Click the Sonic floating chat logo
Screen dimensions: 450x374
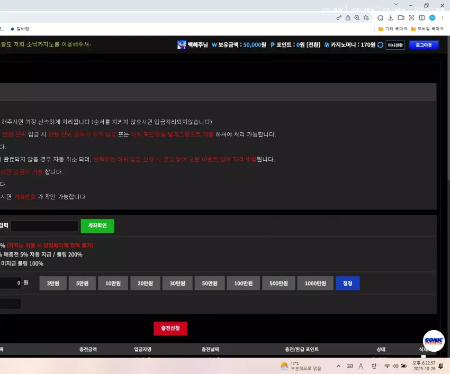(434, 341)
